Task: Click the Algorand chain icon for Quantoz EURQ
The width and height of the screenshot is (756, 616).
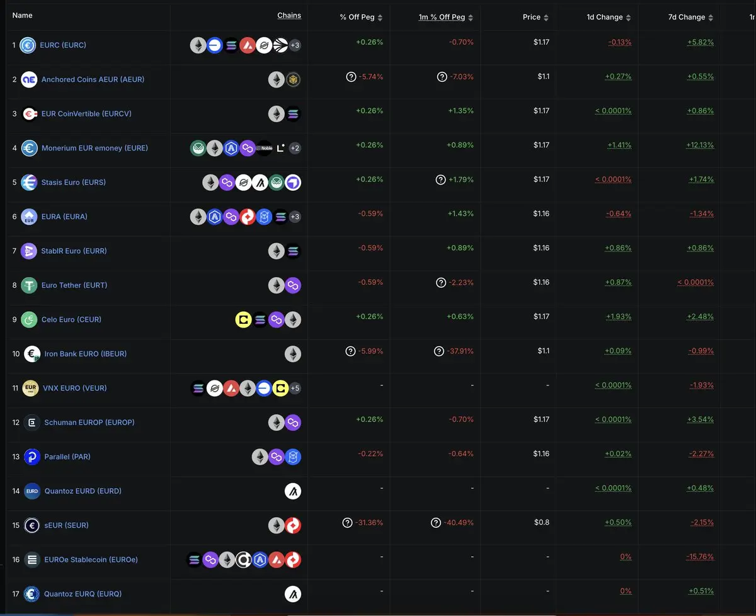Action: (x=293, y=594)
